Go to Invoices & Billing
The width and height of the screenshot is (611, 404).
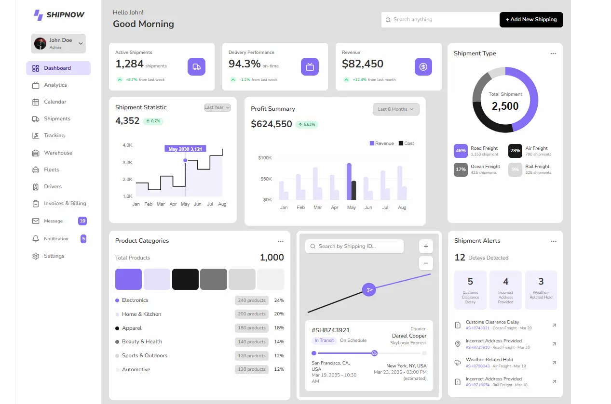pos(58,204)
